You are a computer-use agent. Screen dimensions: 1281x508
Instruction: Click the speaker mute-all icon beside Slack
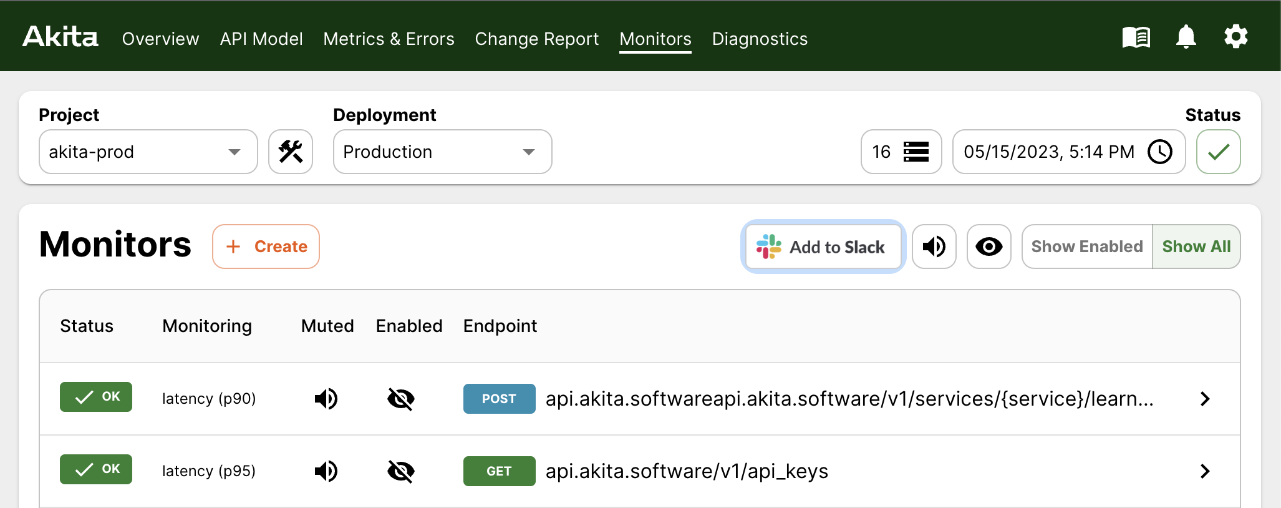pyautogui.click(x=934, y=247)
